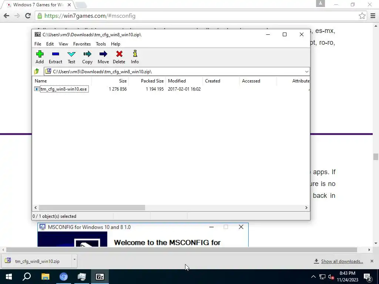Open the notification action center

(368, 277)
